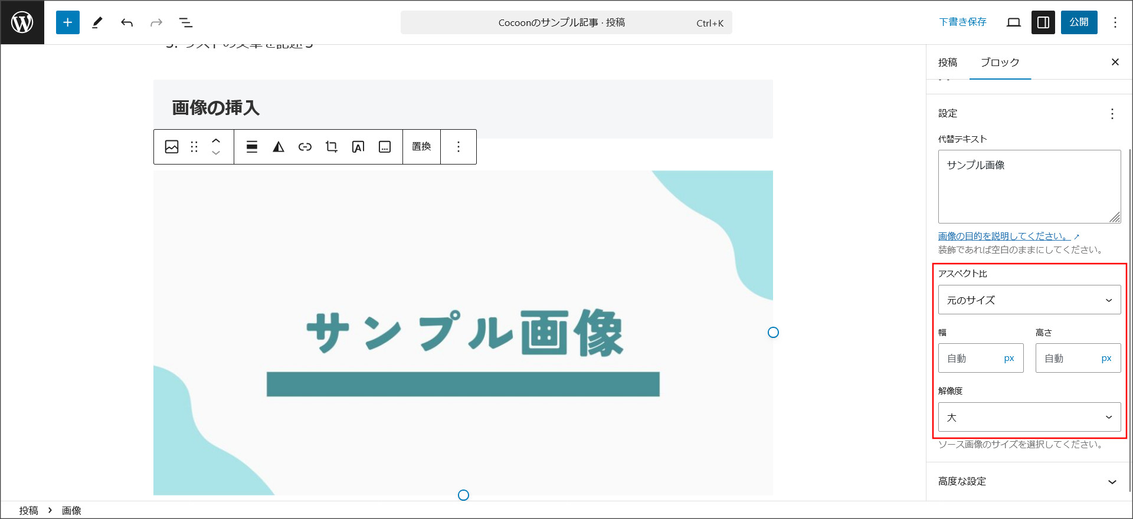1133x519 pixels.
Task: Close the settings sidebar
Action: (1115, 62)
